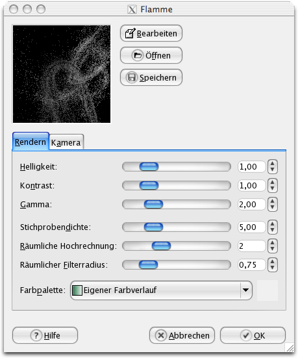
Task: Click the Gamma value field showing 2,00
Action: coord(252,205)
